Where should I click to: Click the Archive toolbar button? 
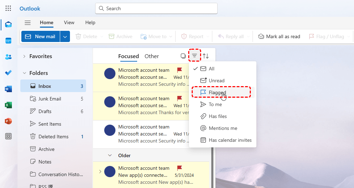(x=121, y=37)
